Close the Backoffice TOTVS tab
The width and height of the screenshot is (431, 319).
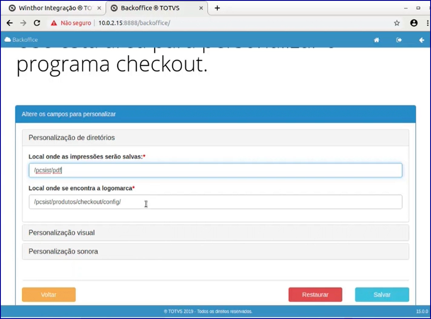pyautogui.click(x=201, y=8)
